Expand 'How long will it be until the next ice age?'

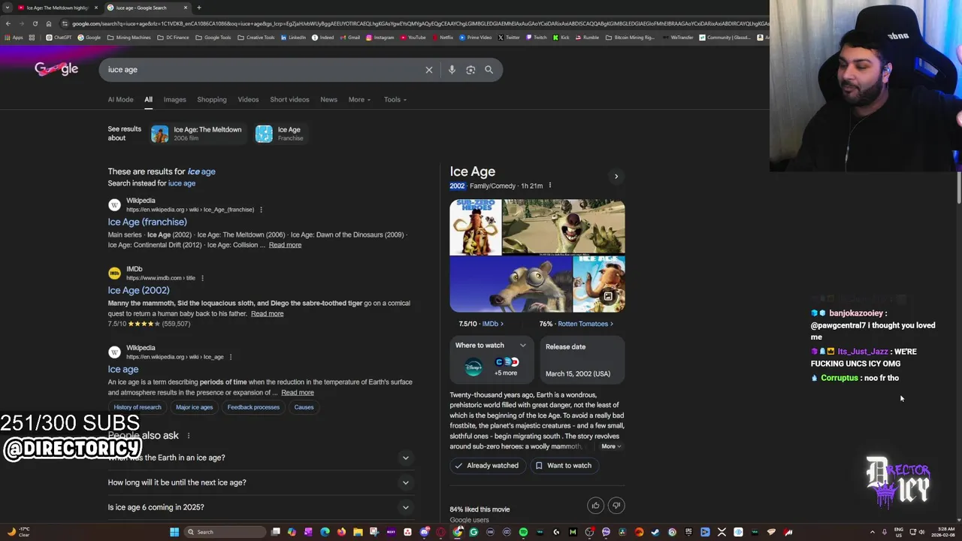coord(260,482)
